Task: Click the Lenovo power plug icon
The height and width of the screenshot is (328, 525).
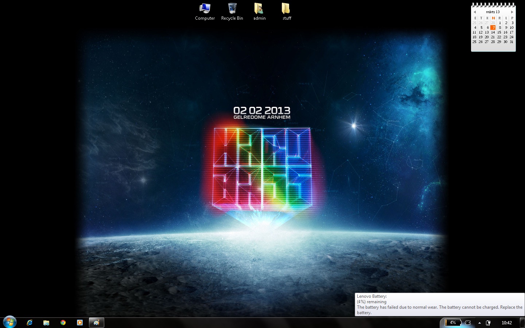Action: click(x=468, y=323)
